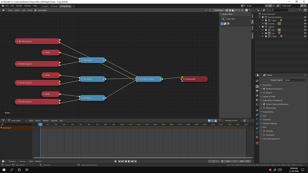The image size is (308, 173).
Task: Switch to the Shading workspace tab
Action: click(x=54, y=6)
